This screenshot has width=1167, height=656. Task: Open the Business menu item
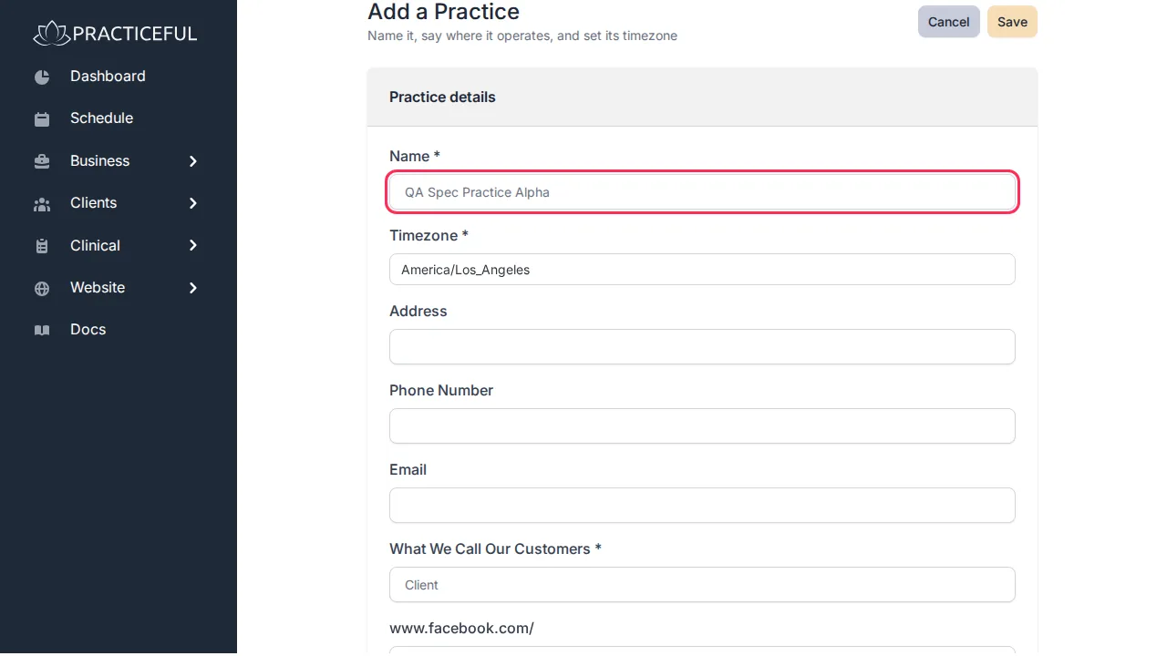(99, 161)
